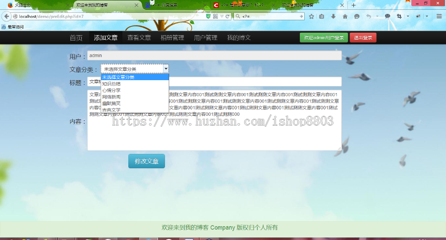Reload the page with refresh icon
Viewport: 446px width, 240px height.
[227, 16]
